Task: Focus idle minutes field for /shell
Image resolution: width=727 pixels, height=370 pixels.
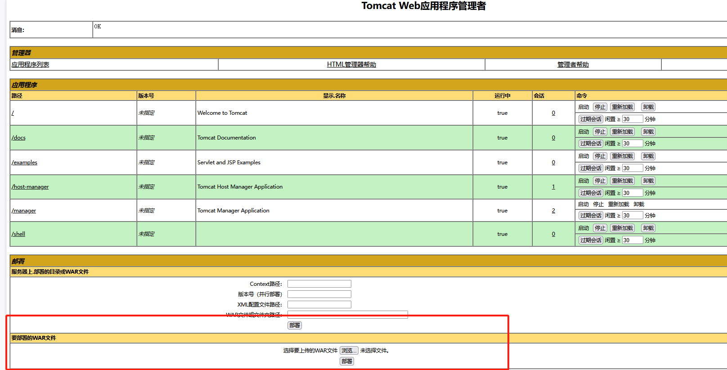Action: [x=633, y=240]
